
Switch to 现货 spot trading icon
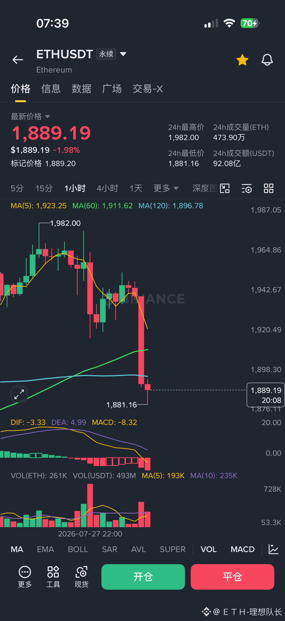tap(82, 577)
